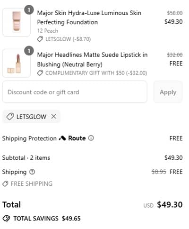Click the quantity badge on the lipstick
This screenshot has height=229, width=189.
point(29,51)
